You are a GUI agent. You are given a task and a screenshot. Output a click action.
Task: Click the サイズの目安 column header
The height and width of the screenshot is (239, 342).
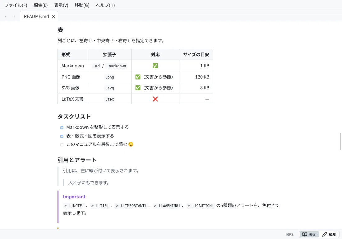(x=196, y=54)
